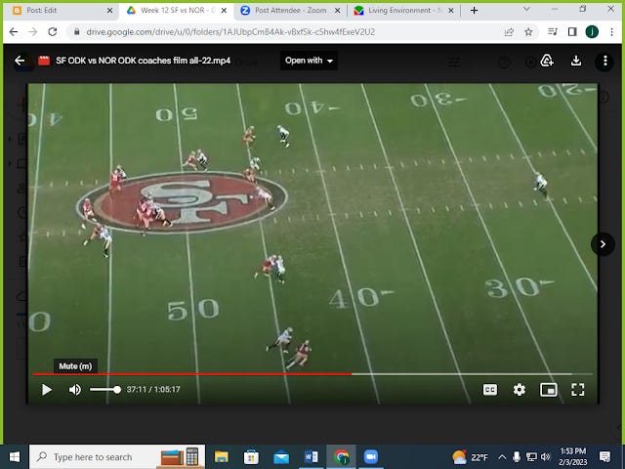Open File Explorer from taskbar
This screenshot has width=625, height=469.
222,456
